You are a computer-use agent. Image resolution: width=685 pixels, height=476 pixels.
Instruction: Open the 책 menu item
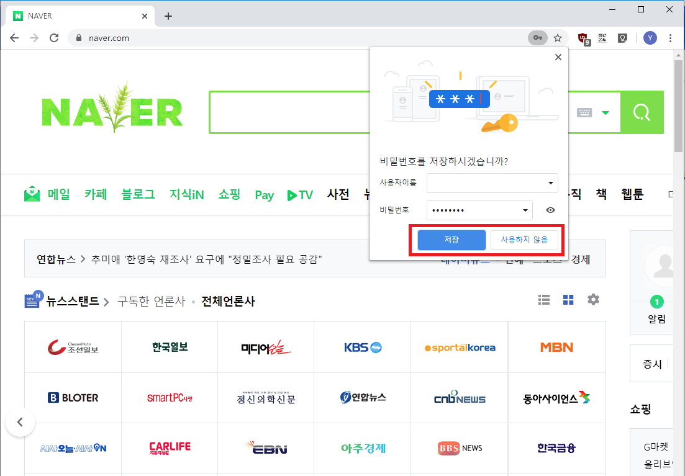pos(601,194)
